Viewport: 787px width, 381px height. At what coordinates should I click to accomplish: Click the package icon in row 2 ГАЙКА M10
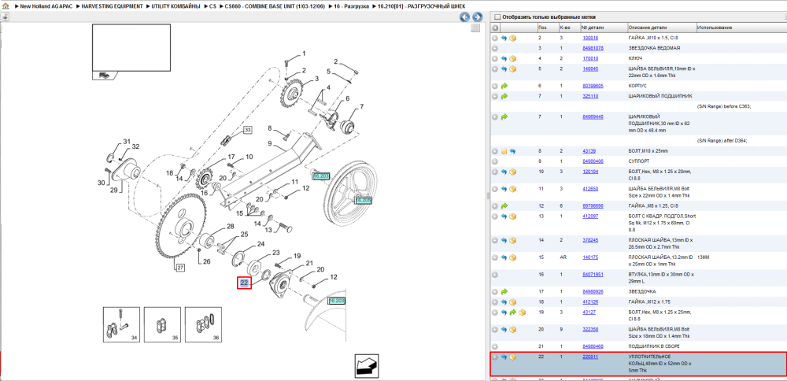pyautogui.click(x=513, y=38)
